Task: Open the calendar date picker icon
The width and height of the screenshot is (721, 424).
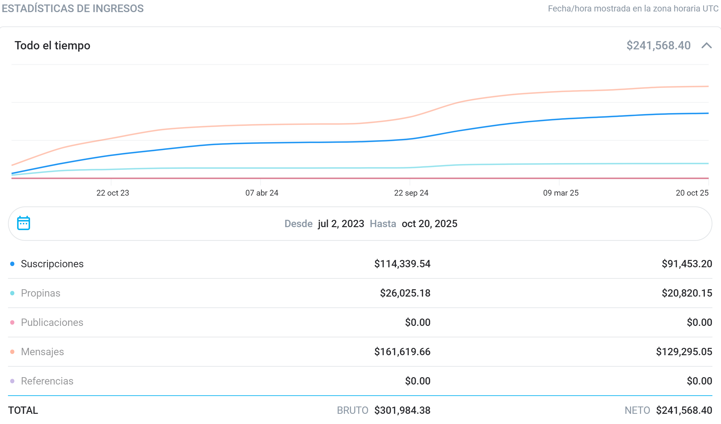Action: point(24,223)
